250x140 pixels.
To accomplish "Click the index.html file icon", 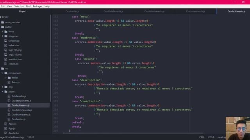I will coord(6,45).
